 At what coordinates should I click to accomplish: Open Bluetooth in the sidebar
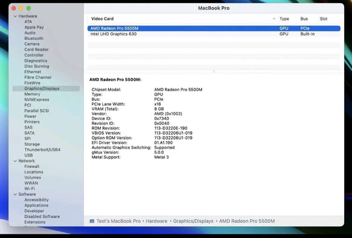click(x=34, y=39)
